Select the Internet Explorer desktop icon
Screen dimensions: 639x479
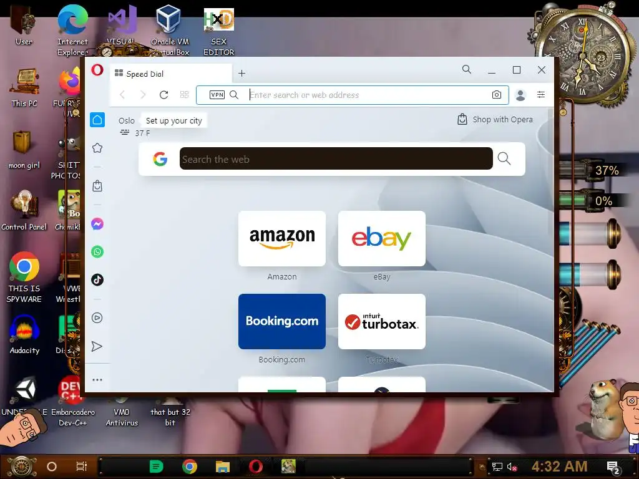(72, 31)
